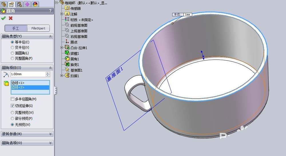Select 上视基准面 plane icon

click(x=67, y=31)
